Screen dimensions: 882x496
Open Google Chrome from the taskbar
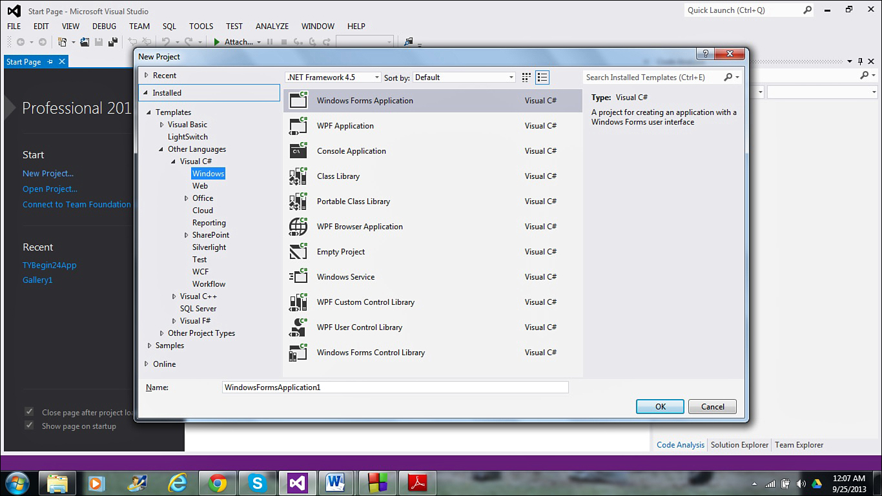coord(218,483)
